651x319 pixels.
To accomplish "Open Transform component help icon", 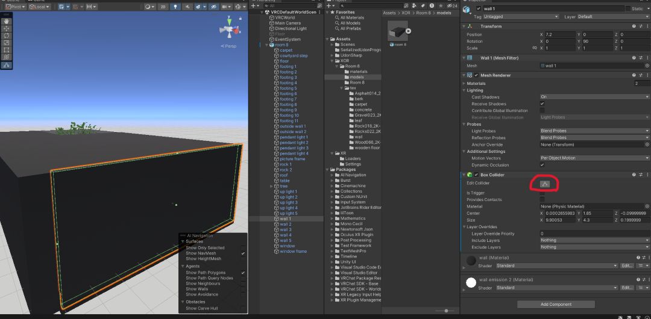I will tap(634, 26).
